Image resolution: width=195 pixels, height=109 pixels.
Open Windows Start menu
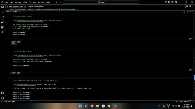tap(81, 106)
